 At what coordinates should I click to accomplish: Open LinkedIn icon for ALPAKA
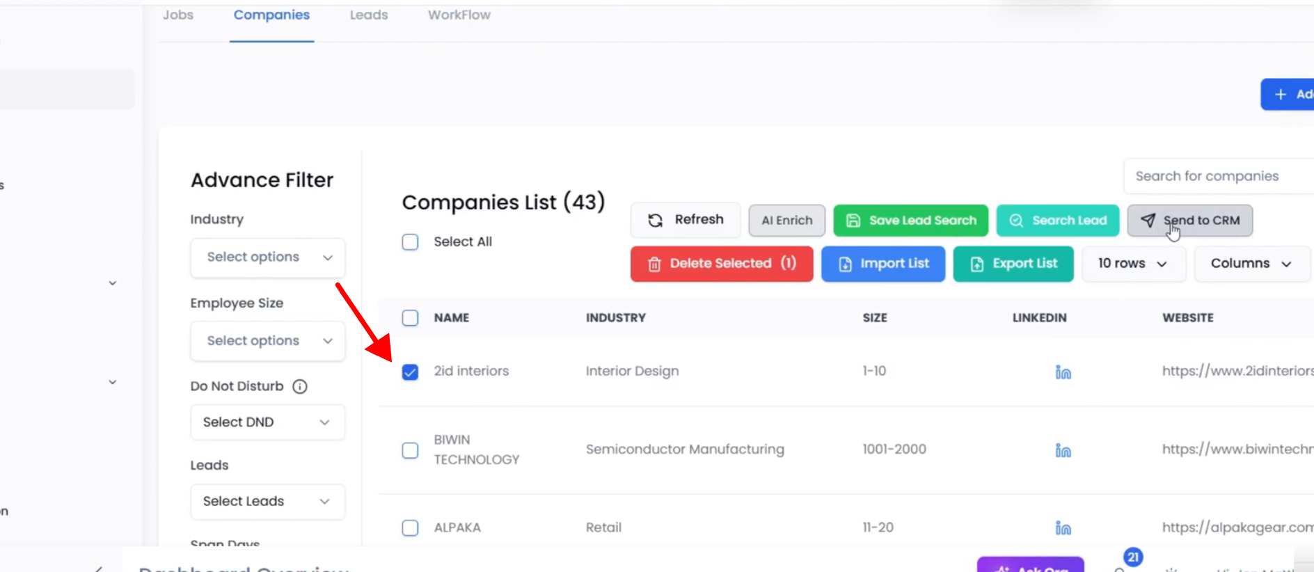pos(1063,528)
